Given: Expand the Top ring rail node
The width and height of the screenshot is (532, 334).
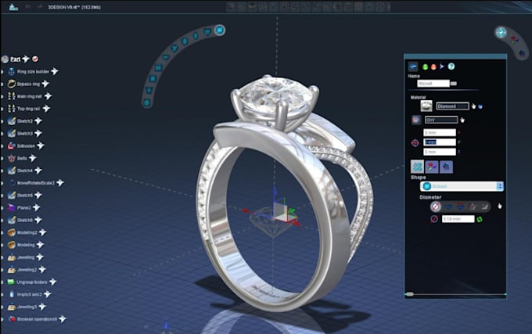Looking at the screenshot, I should coord(2,109).
